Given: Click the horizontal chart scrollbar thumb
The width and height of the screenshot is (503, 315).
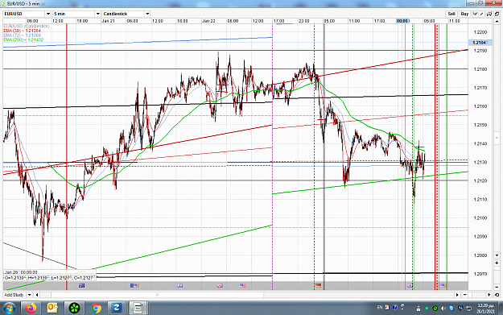Looking at the screenshot, I should coord(157,295).
